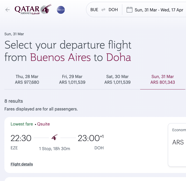The height and width of the screenshot is (181, 186).
Task: Edit the BUE origin field
Action: point(94,10)
